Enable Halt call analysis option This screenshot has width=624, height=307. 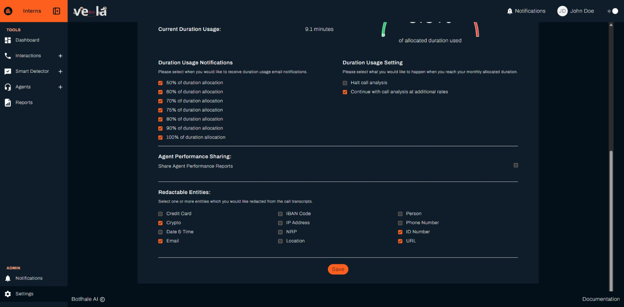coord(345,83)
